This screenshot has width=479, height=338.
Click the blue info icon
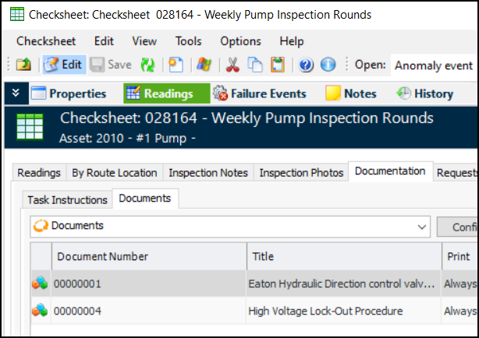pyautogui.click(x=328, y=65)
